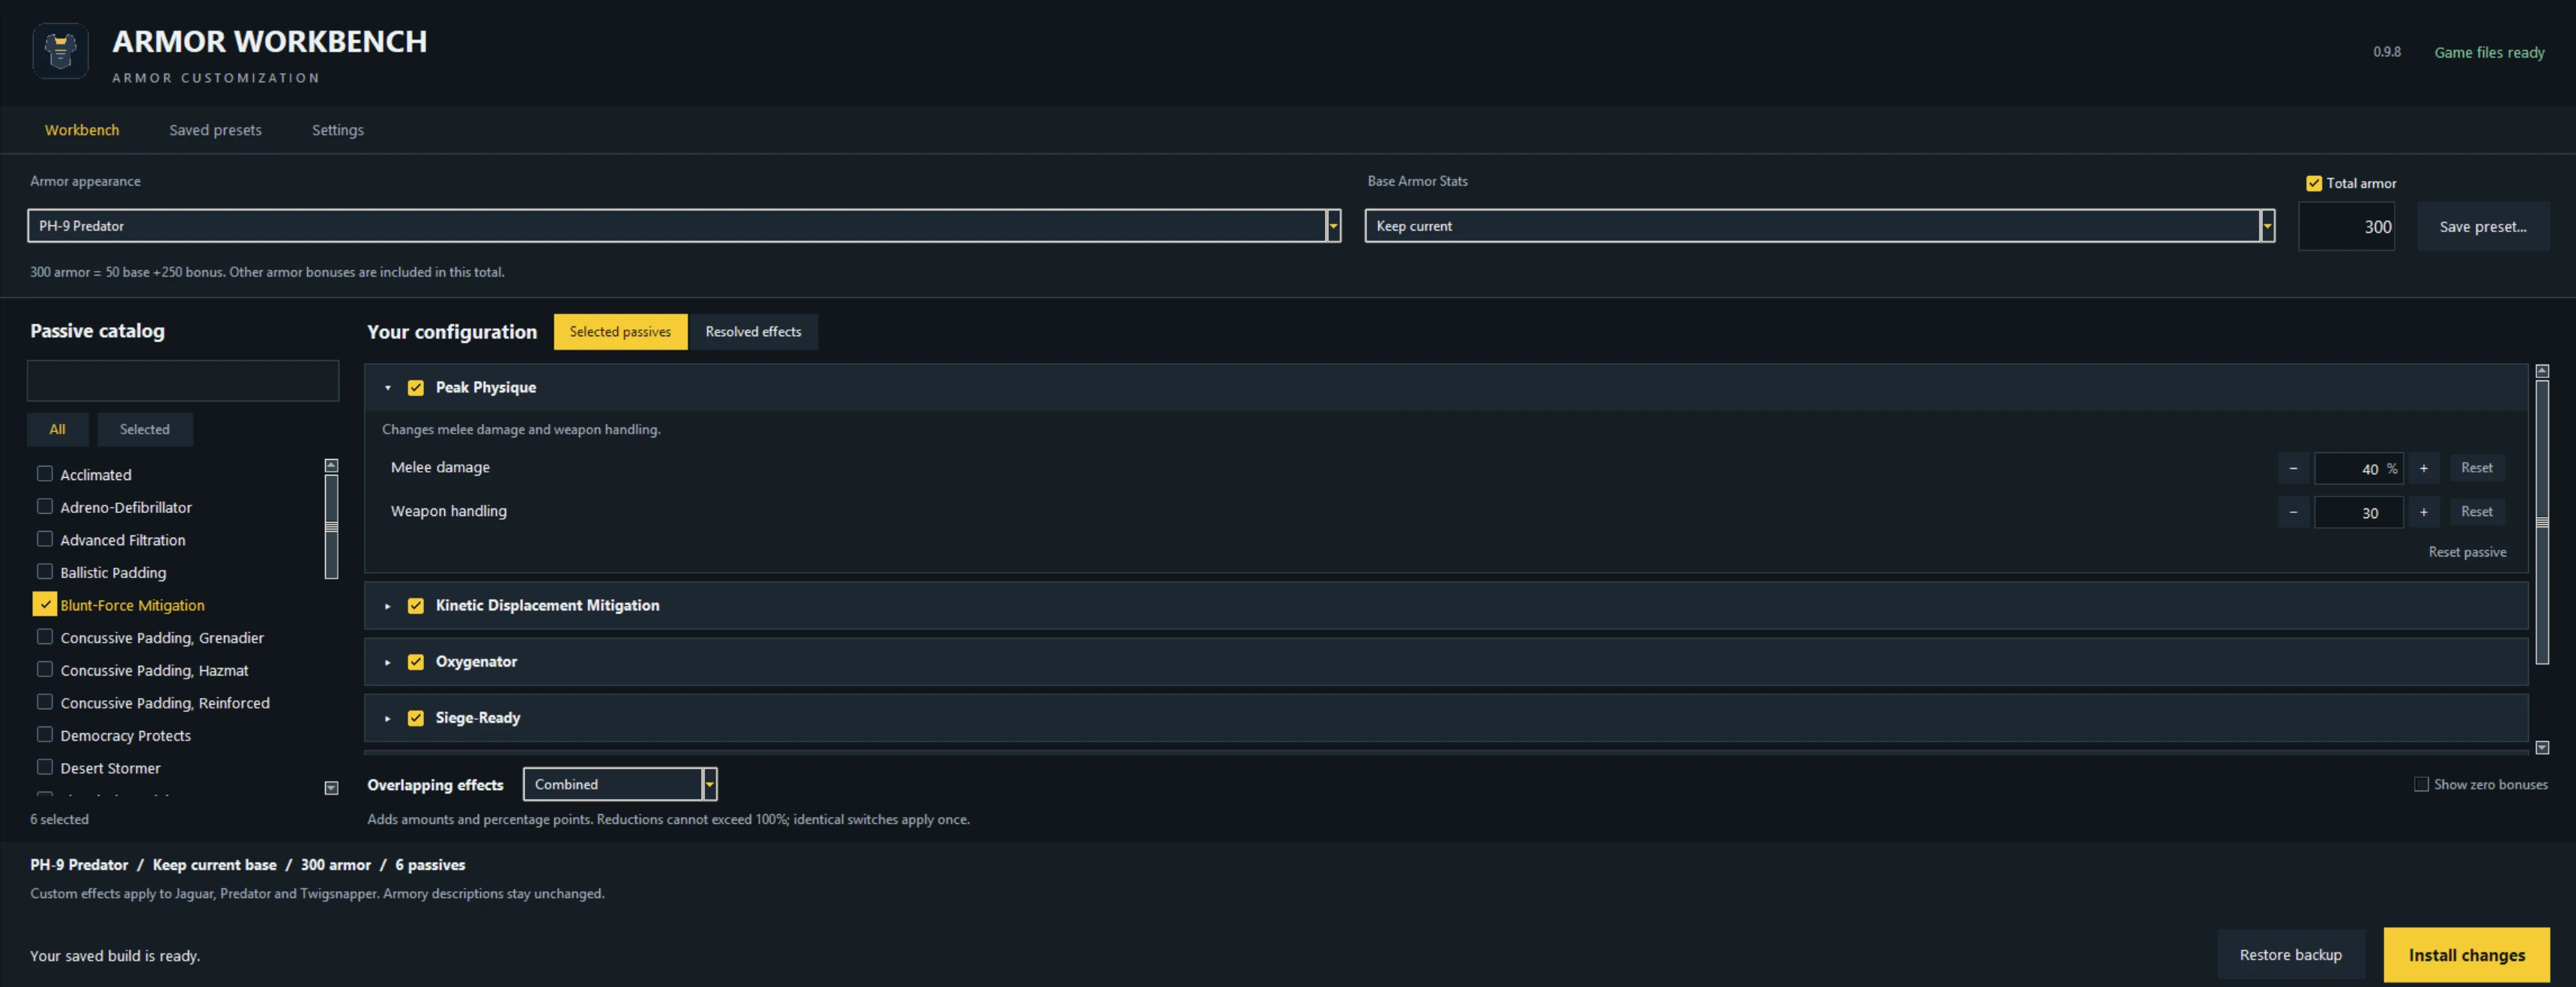Image resolution: width=2576 pixels, height=987 pixels.
Task: Select the Workbench tab
Action: (82, 130)
